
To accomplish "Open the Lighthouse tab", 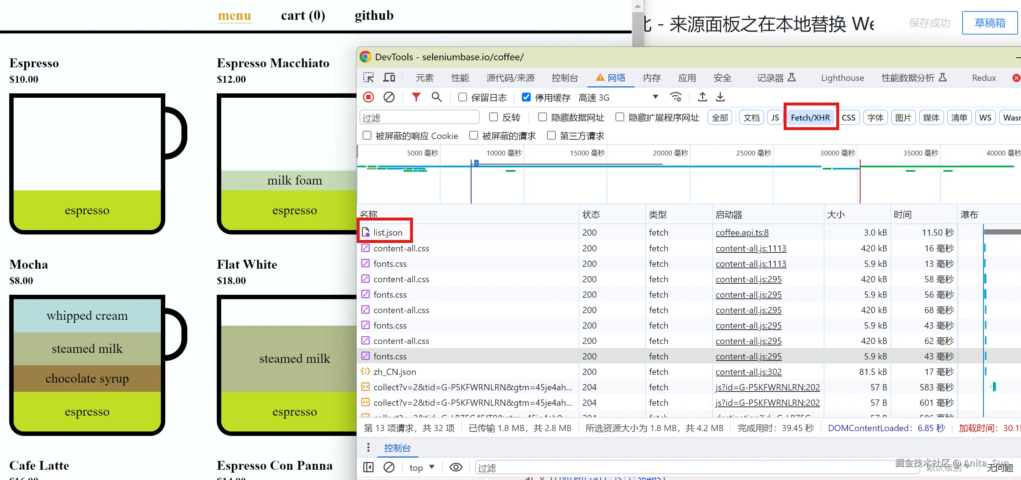I will (842, 78).
